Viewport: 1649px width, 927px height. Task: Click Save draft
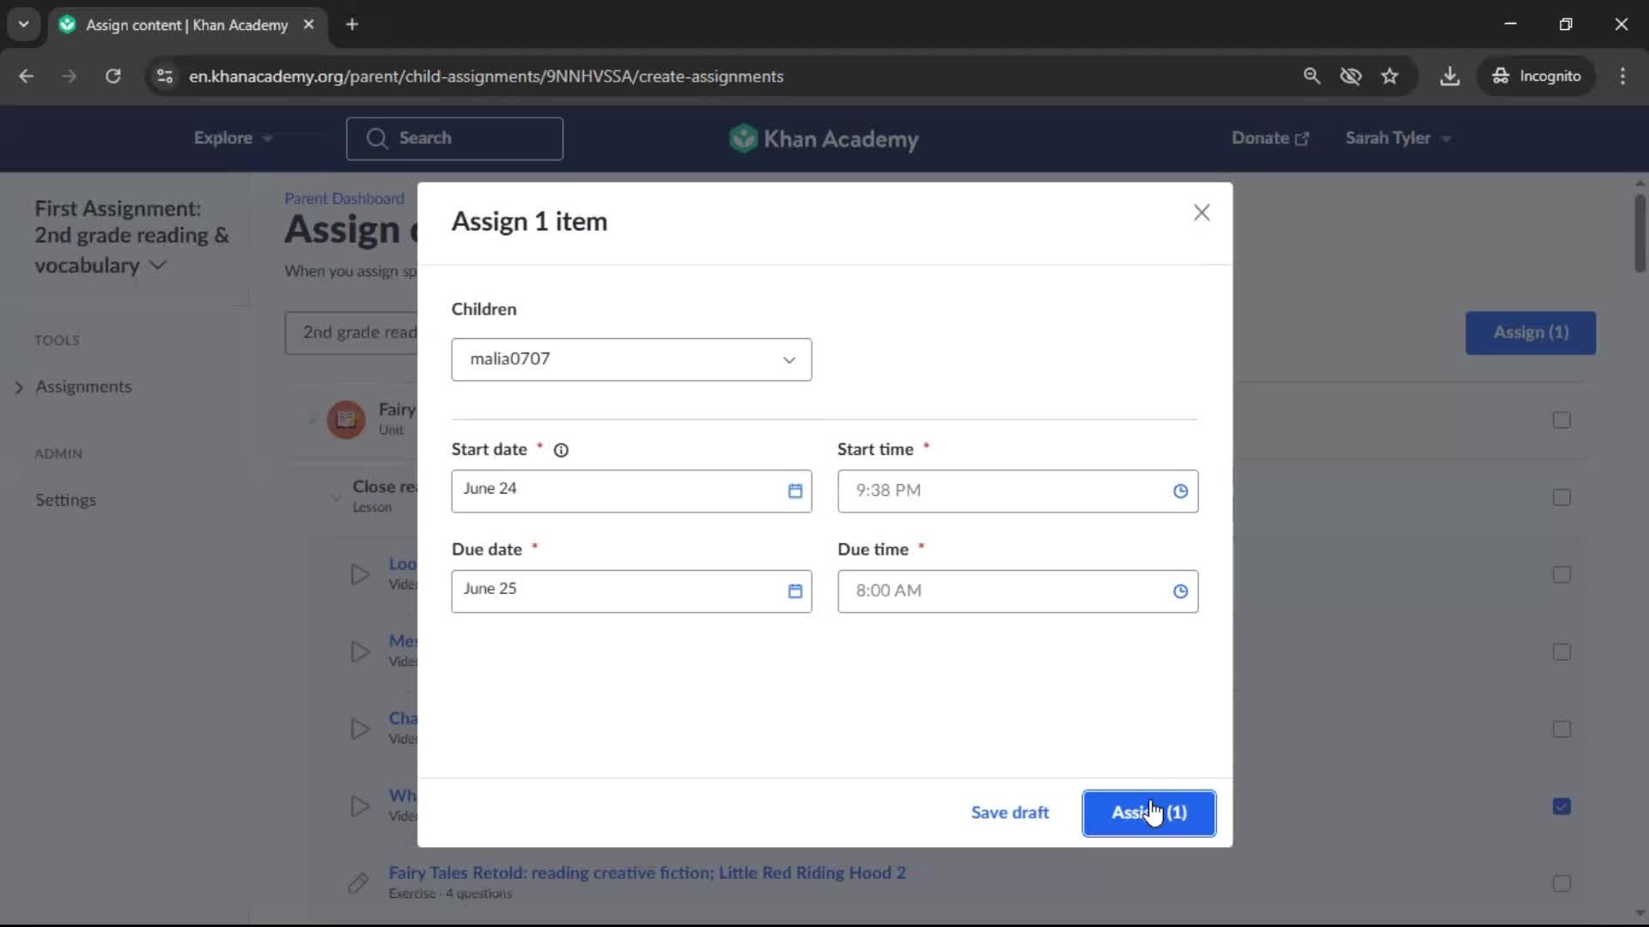coord(1010,813)
